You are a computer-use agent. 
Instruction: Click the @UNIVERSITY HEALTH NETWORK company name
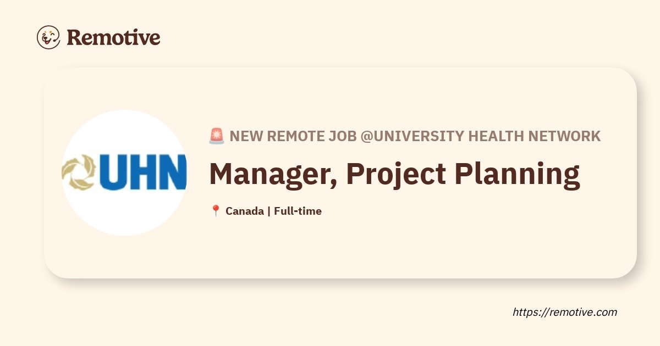480,136
